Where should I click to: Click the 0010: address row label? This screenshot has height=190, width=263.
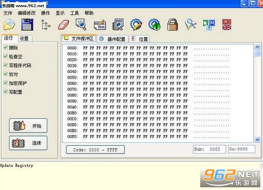point(73,54)
